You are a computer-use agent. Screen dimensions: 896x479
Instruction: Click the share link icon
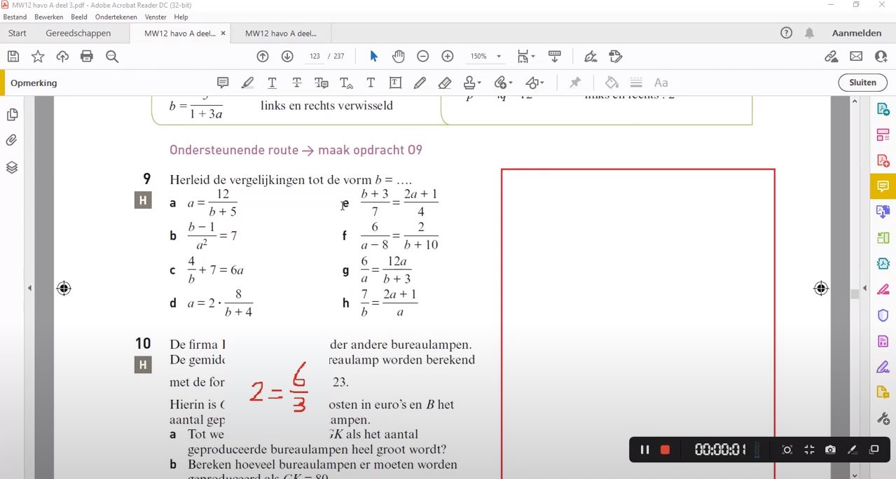pyautogui.click(x=832, y=57)
